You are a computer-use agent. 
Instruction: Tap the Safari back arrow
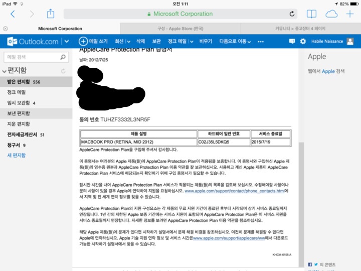[13, 14]
